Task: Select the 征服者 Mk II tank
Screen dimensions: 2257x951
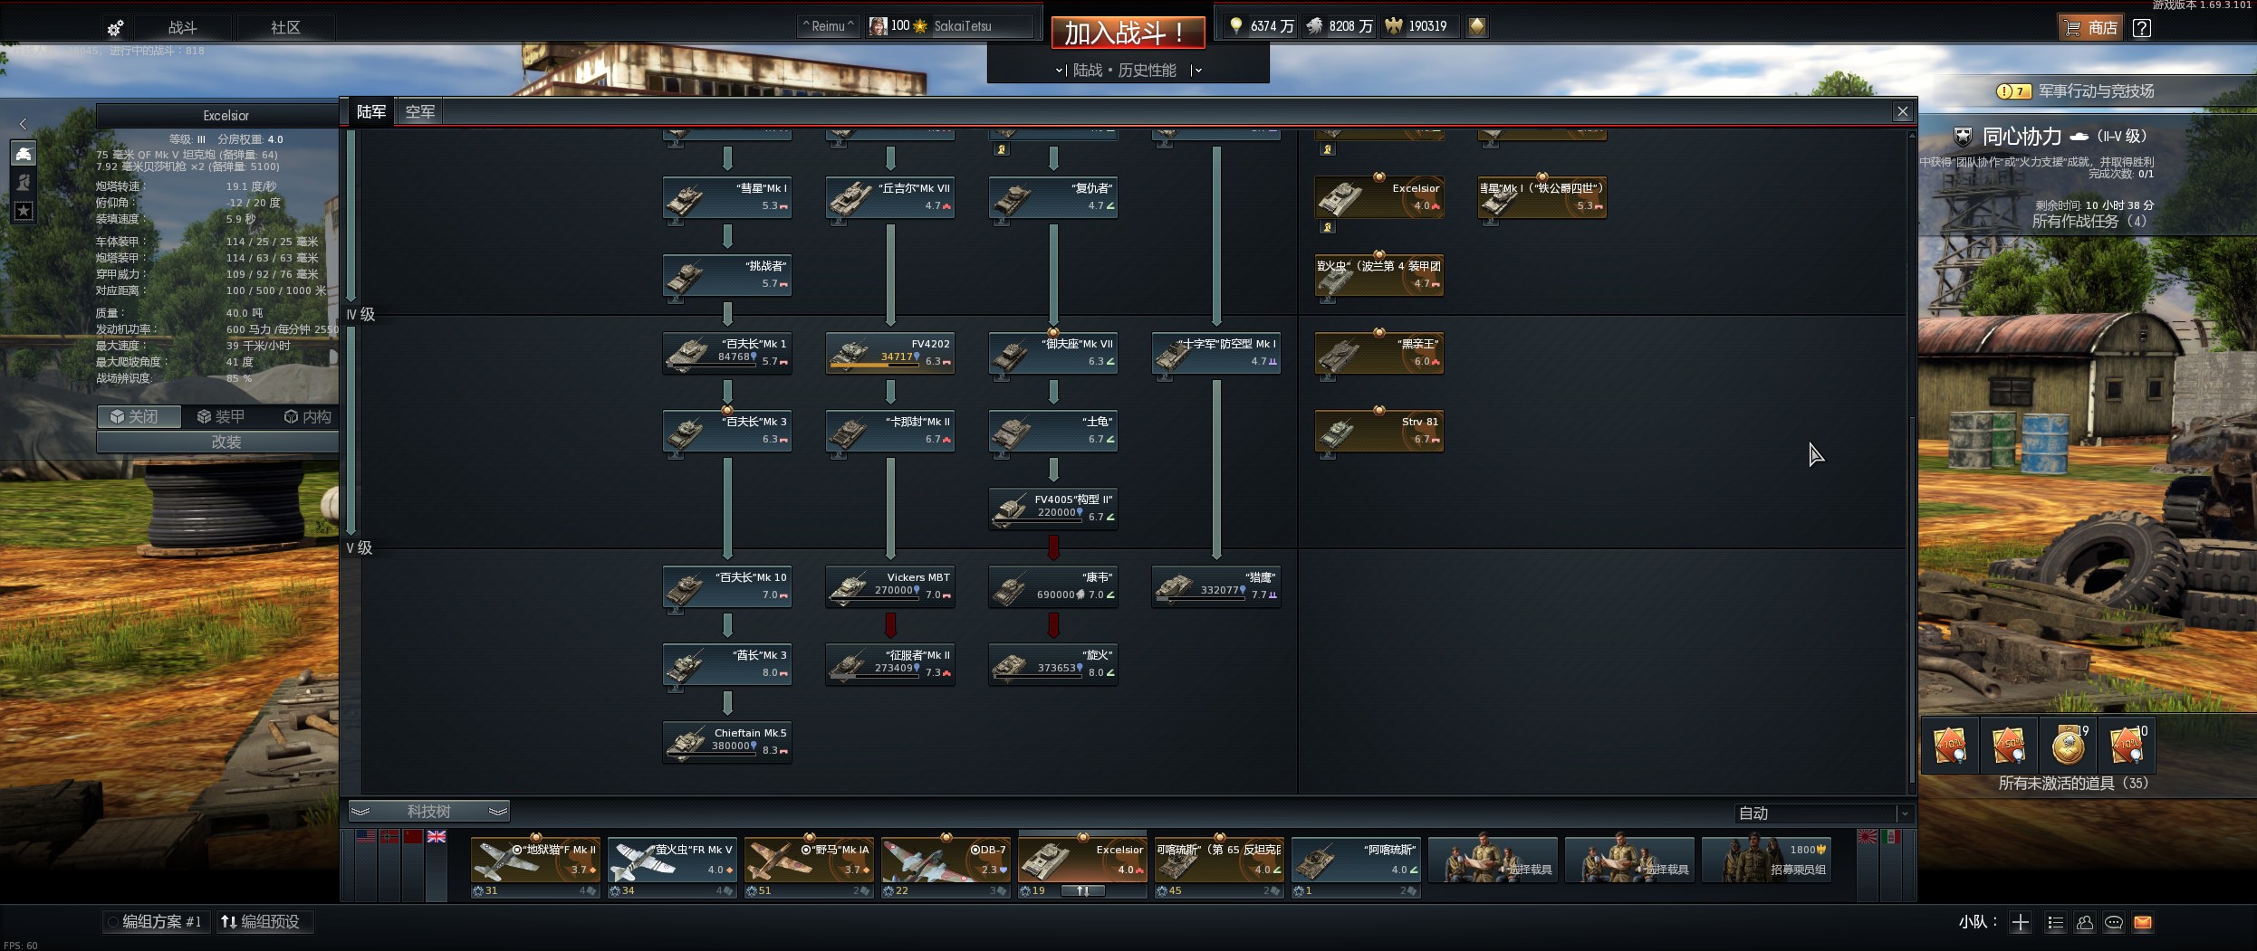Action: click(x=889, y=664)
